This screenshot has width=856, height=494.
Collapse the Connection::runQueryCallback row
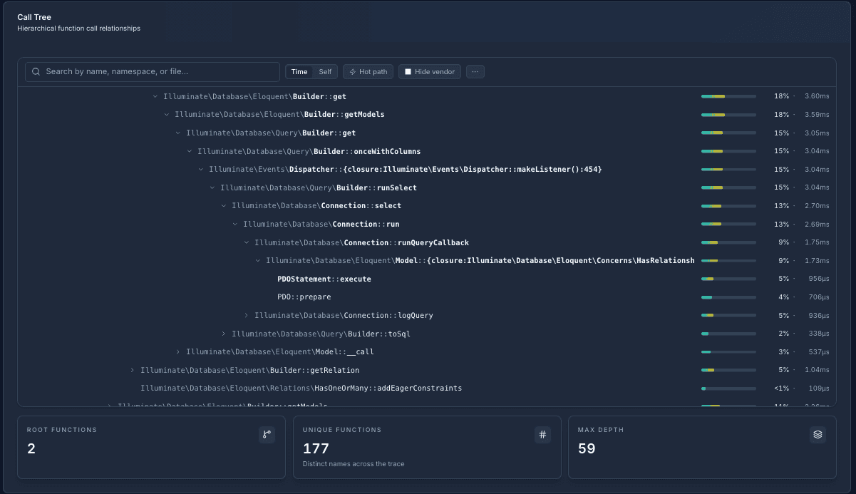[246, 243]
